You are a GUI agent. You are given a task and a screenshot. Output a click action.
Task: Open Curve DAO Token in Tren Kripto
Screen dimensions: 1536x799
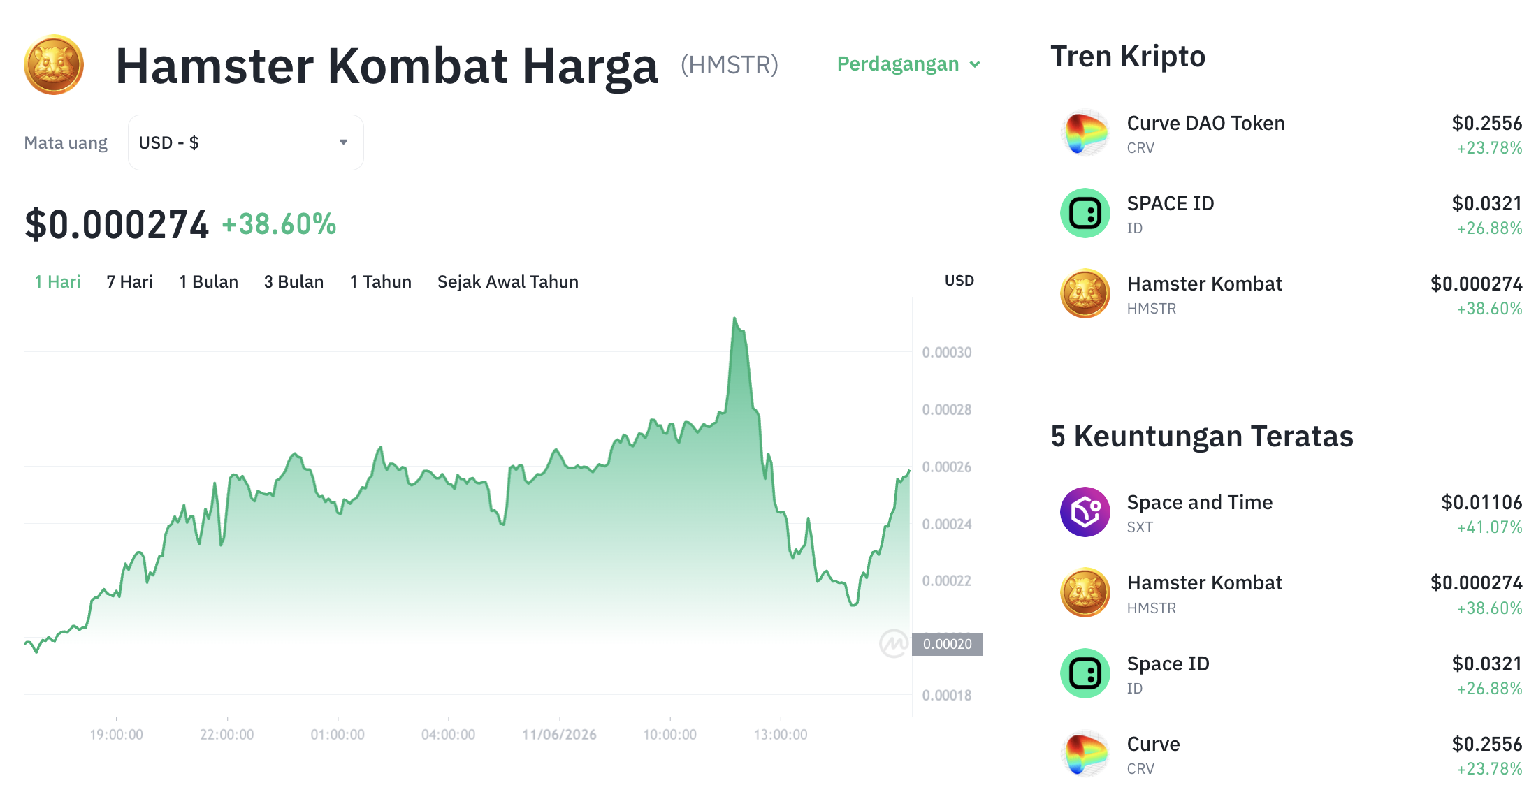(x=1205, y=123)
